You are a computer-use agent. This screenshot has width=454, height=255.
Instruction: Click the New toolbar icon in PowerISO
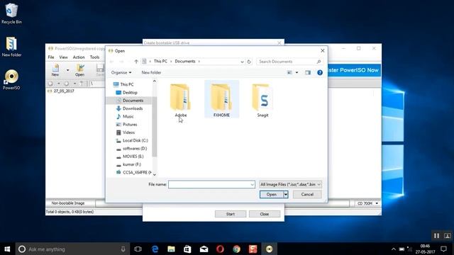[x=55, y=70]
